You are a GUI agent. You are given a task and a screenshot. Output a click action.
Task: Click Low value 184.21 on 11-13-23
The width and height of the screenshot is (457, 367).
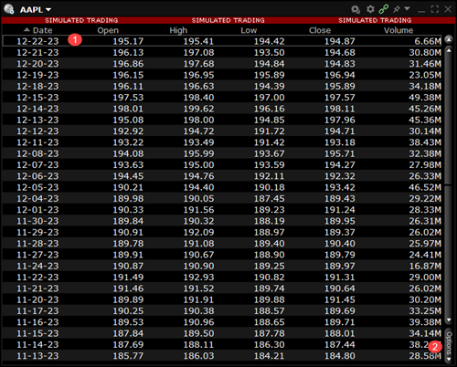point(270,356)
